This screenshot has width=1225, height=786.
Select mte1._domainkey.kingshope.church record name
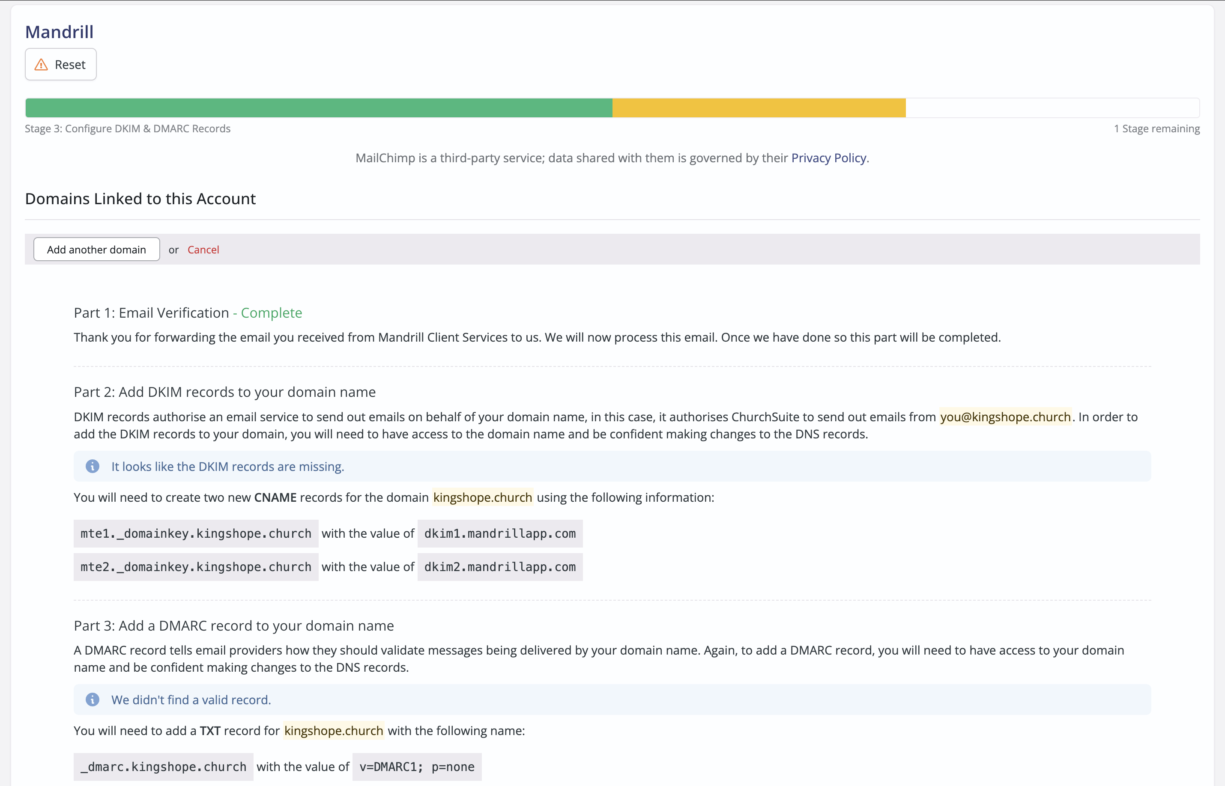[196, 533]
